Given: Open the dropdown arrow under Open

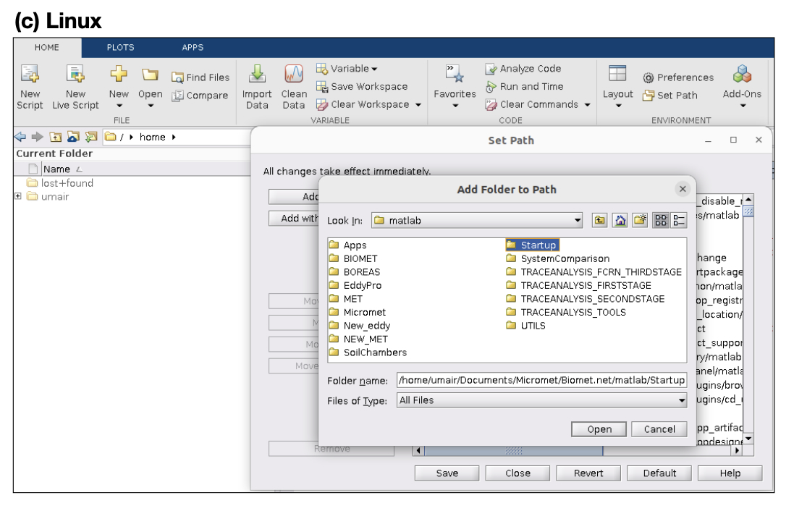Looking at the screenshot, I should click(x=151, y=106).
